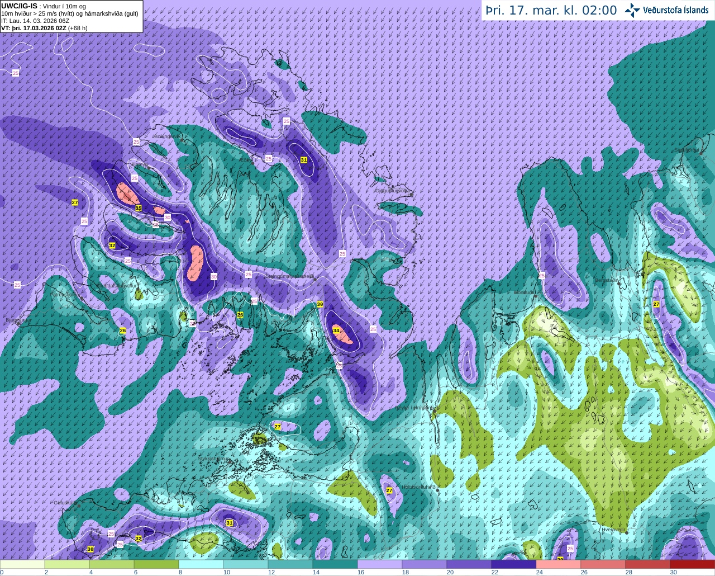The image size is (715, 576).
Task: Click the Bíldudalsflugvöllur station label
Action: point(117,285)
